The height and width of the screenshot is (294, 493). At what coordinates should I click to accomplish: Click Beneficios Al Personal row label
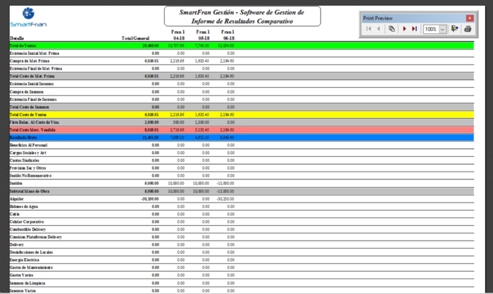click(29, 145)
